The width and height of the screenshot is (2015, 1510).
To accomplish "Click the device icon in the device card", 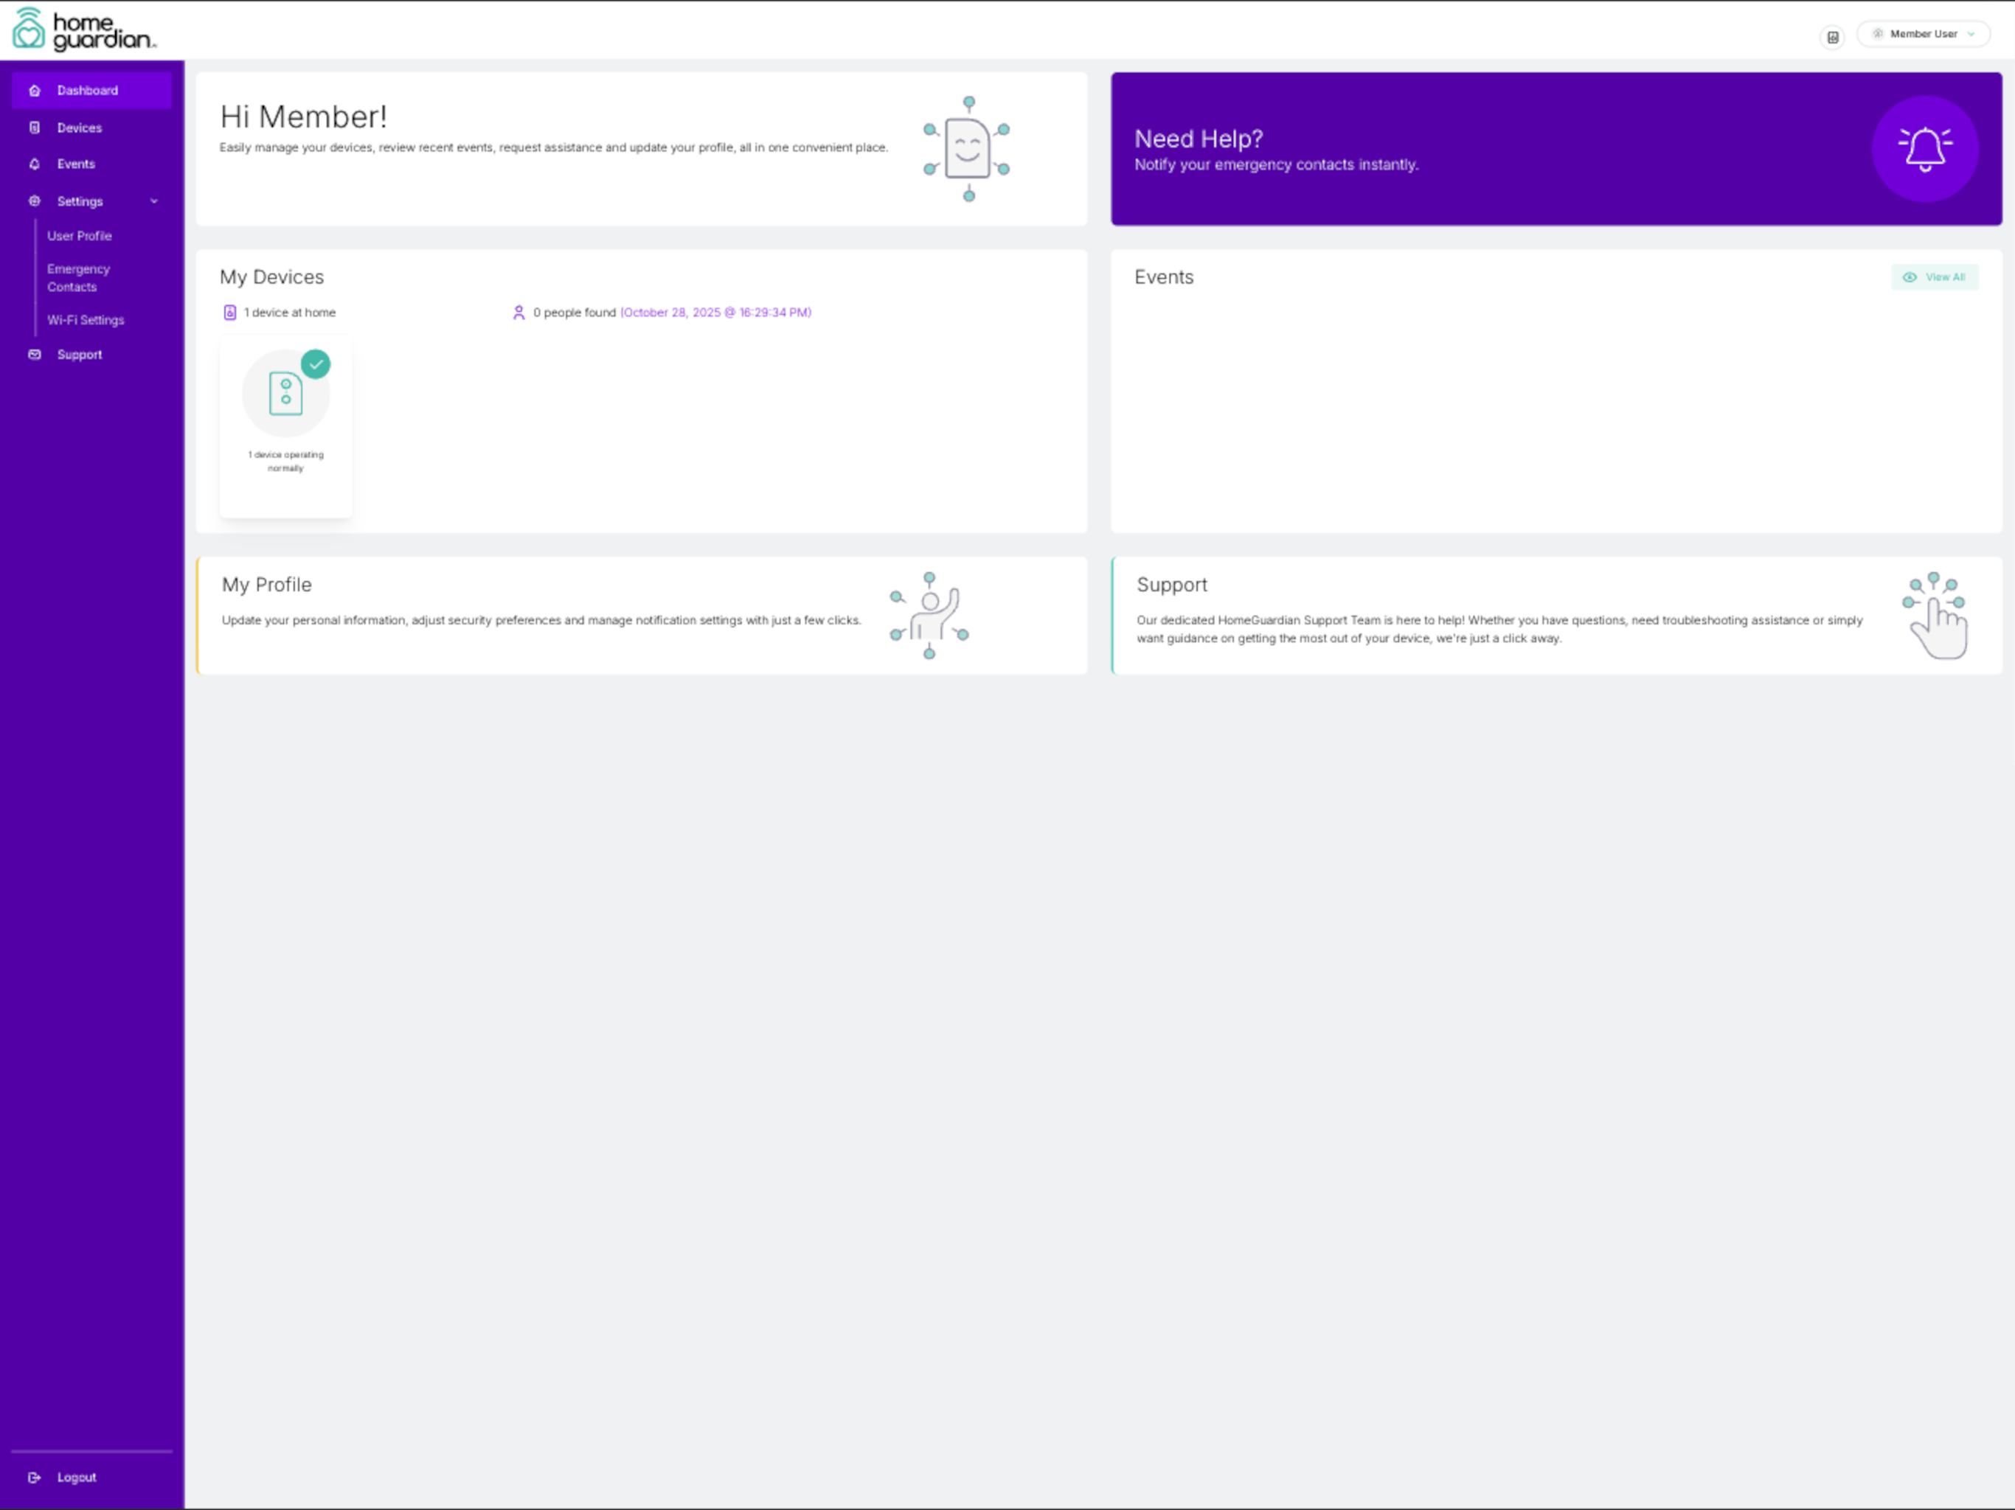I will point(286,394).
